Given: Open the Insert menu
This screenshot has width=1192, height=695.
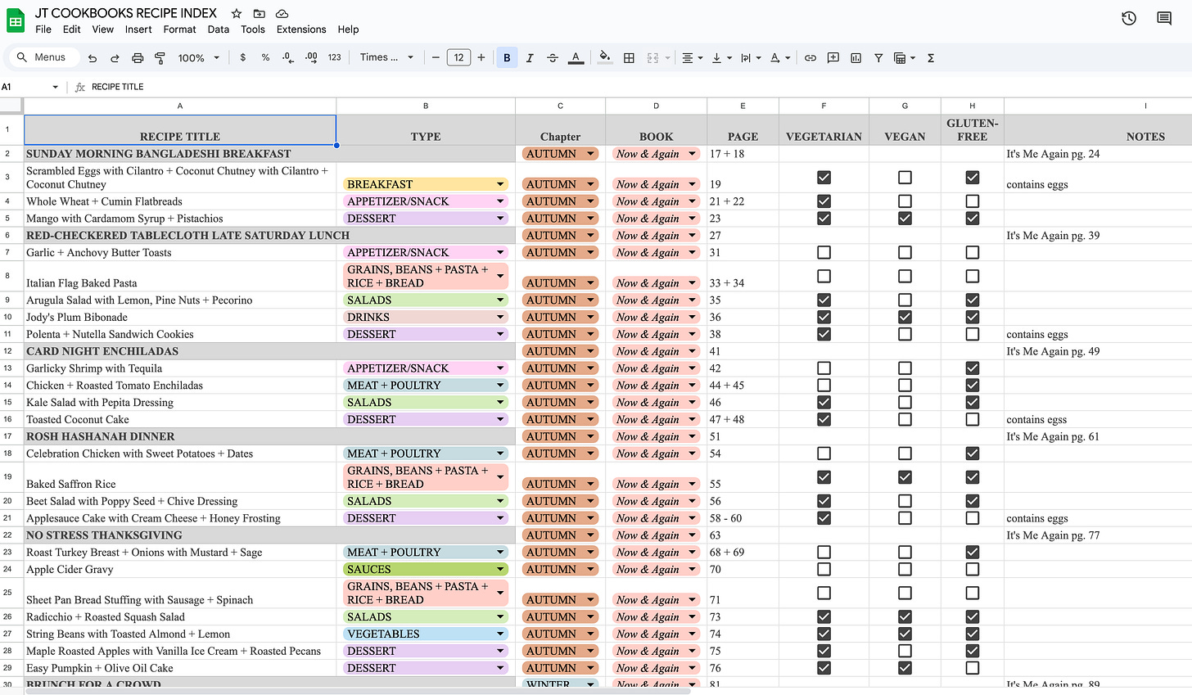Looking at the screenshot, I should click(x=138, y=29).
